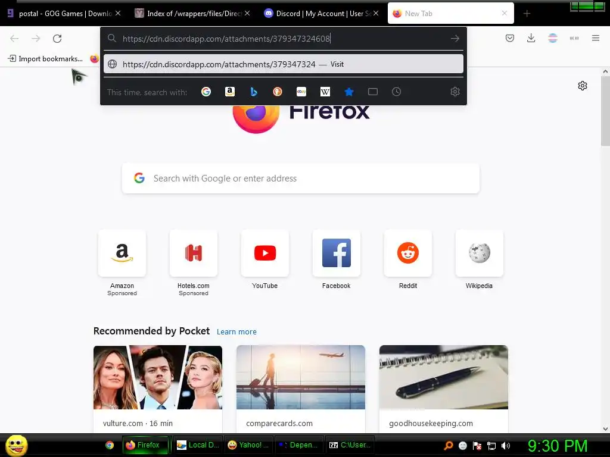
Task: Search bookmarks using the star icon
Action: tap(349, 92)
